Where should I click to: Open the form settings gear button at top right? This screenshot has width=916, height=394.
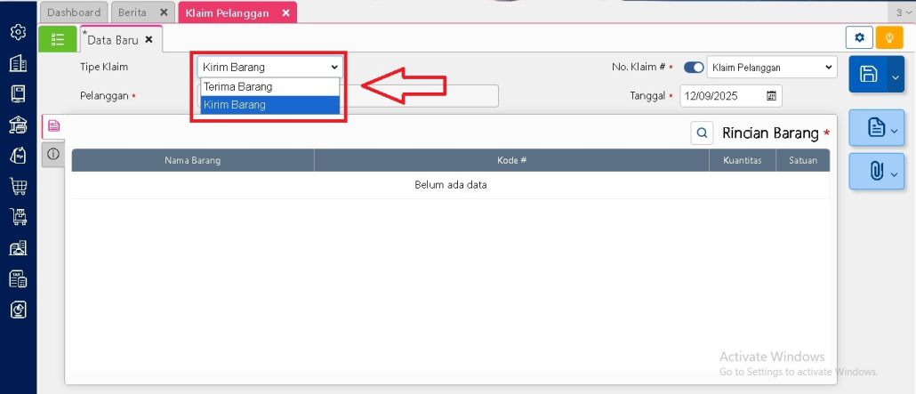859,38
